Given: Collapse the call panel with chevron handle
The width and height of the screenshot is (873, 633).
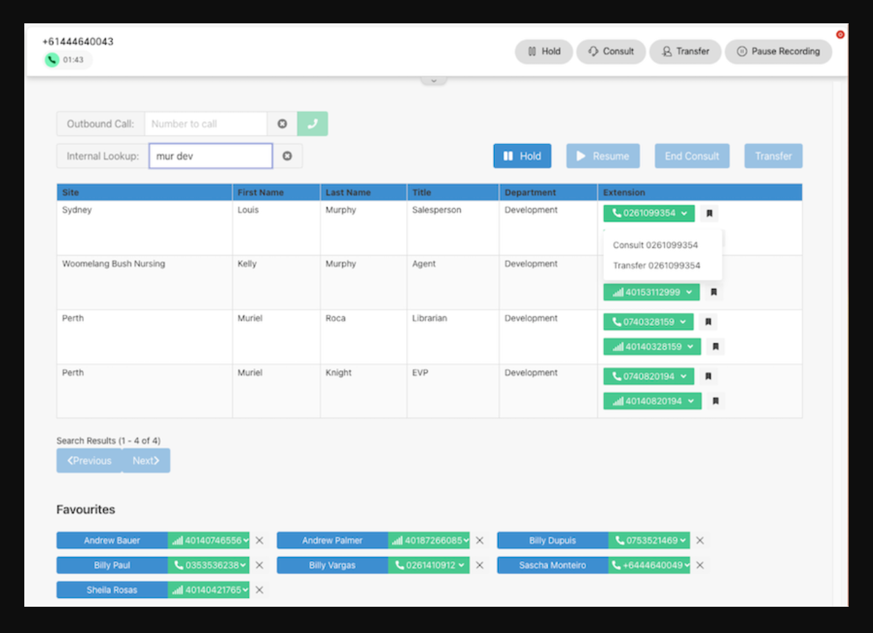Looking at the screenshot, I should [x=434, y=81].
